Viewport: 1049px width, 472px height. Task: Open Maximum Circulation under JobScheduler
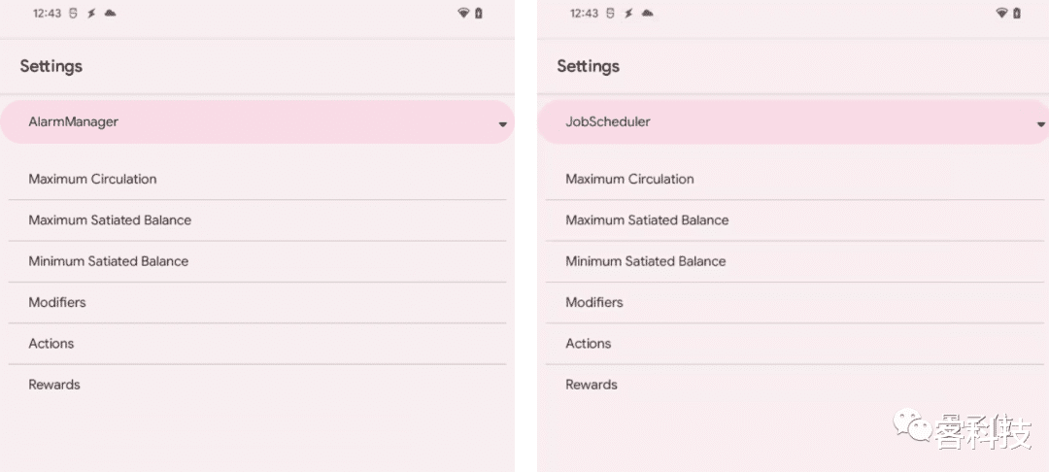coord(629,179)
